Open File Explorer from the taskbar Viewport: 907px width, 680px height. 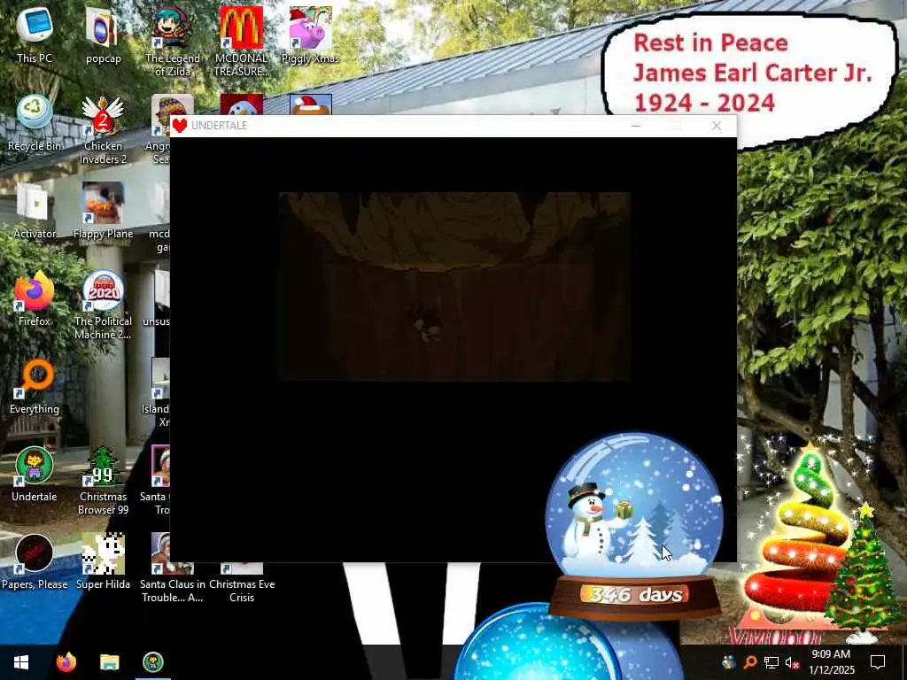109,662
